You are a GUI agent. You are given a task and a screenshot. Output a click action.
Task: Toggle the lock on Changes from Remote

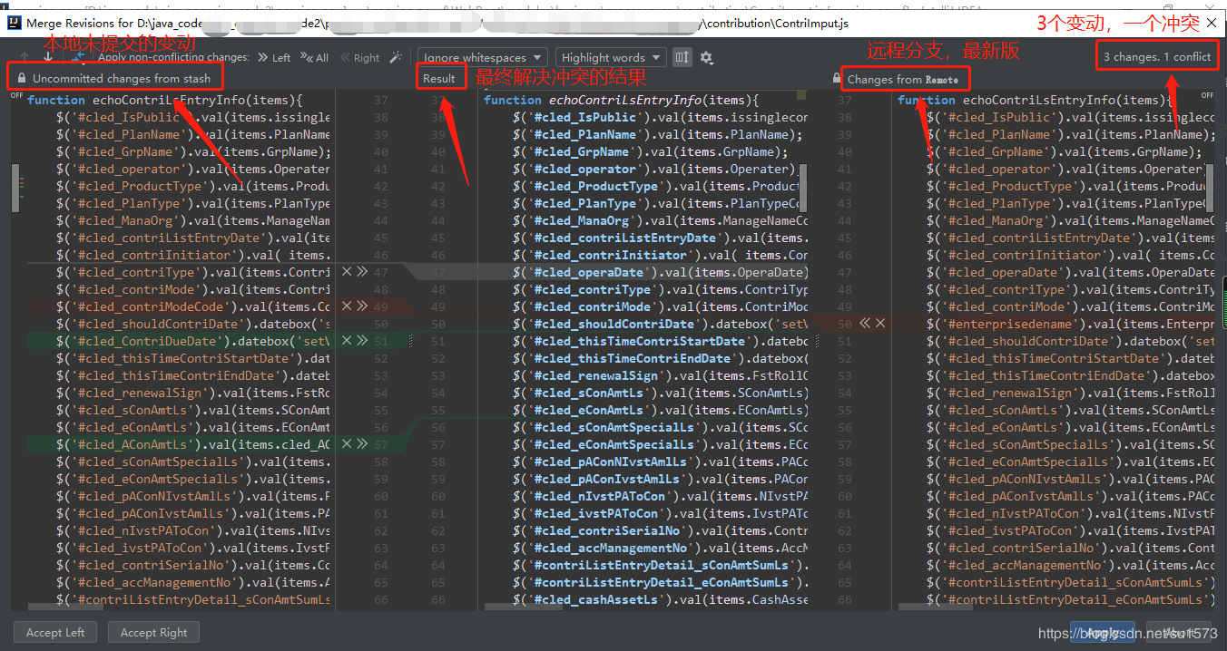point(837,79)
